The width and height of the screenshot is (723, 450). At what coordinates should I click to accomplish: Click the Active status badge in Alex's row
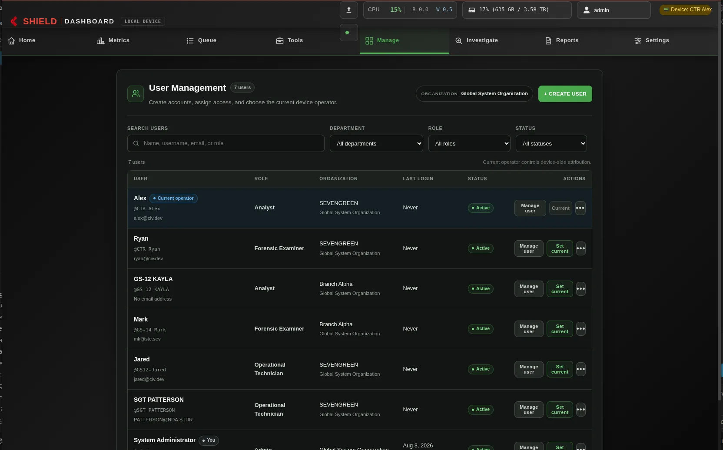pos(480,208)
